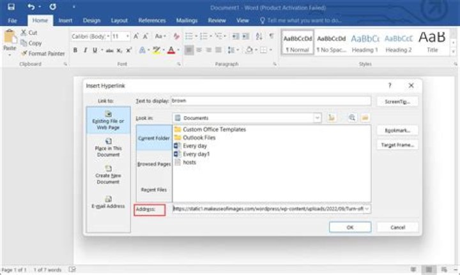This screenshot has height=275, width=460.
Task: Decrease paragraph indent
Action: 235,36
